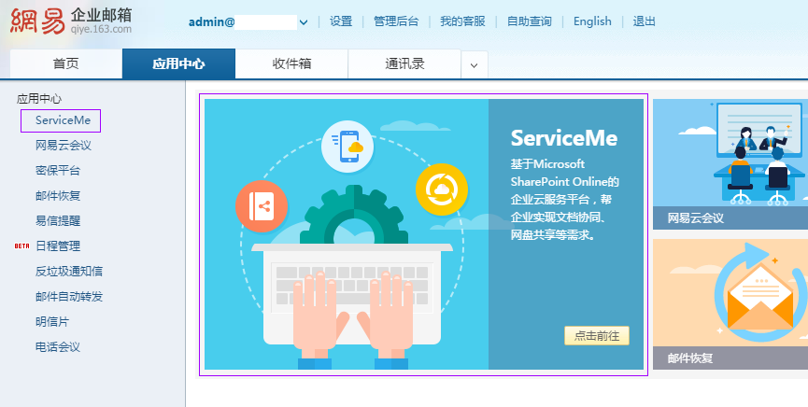Open 易信提醒 in the sidebar

coord(58,221)
